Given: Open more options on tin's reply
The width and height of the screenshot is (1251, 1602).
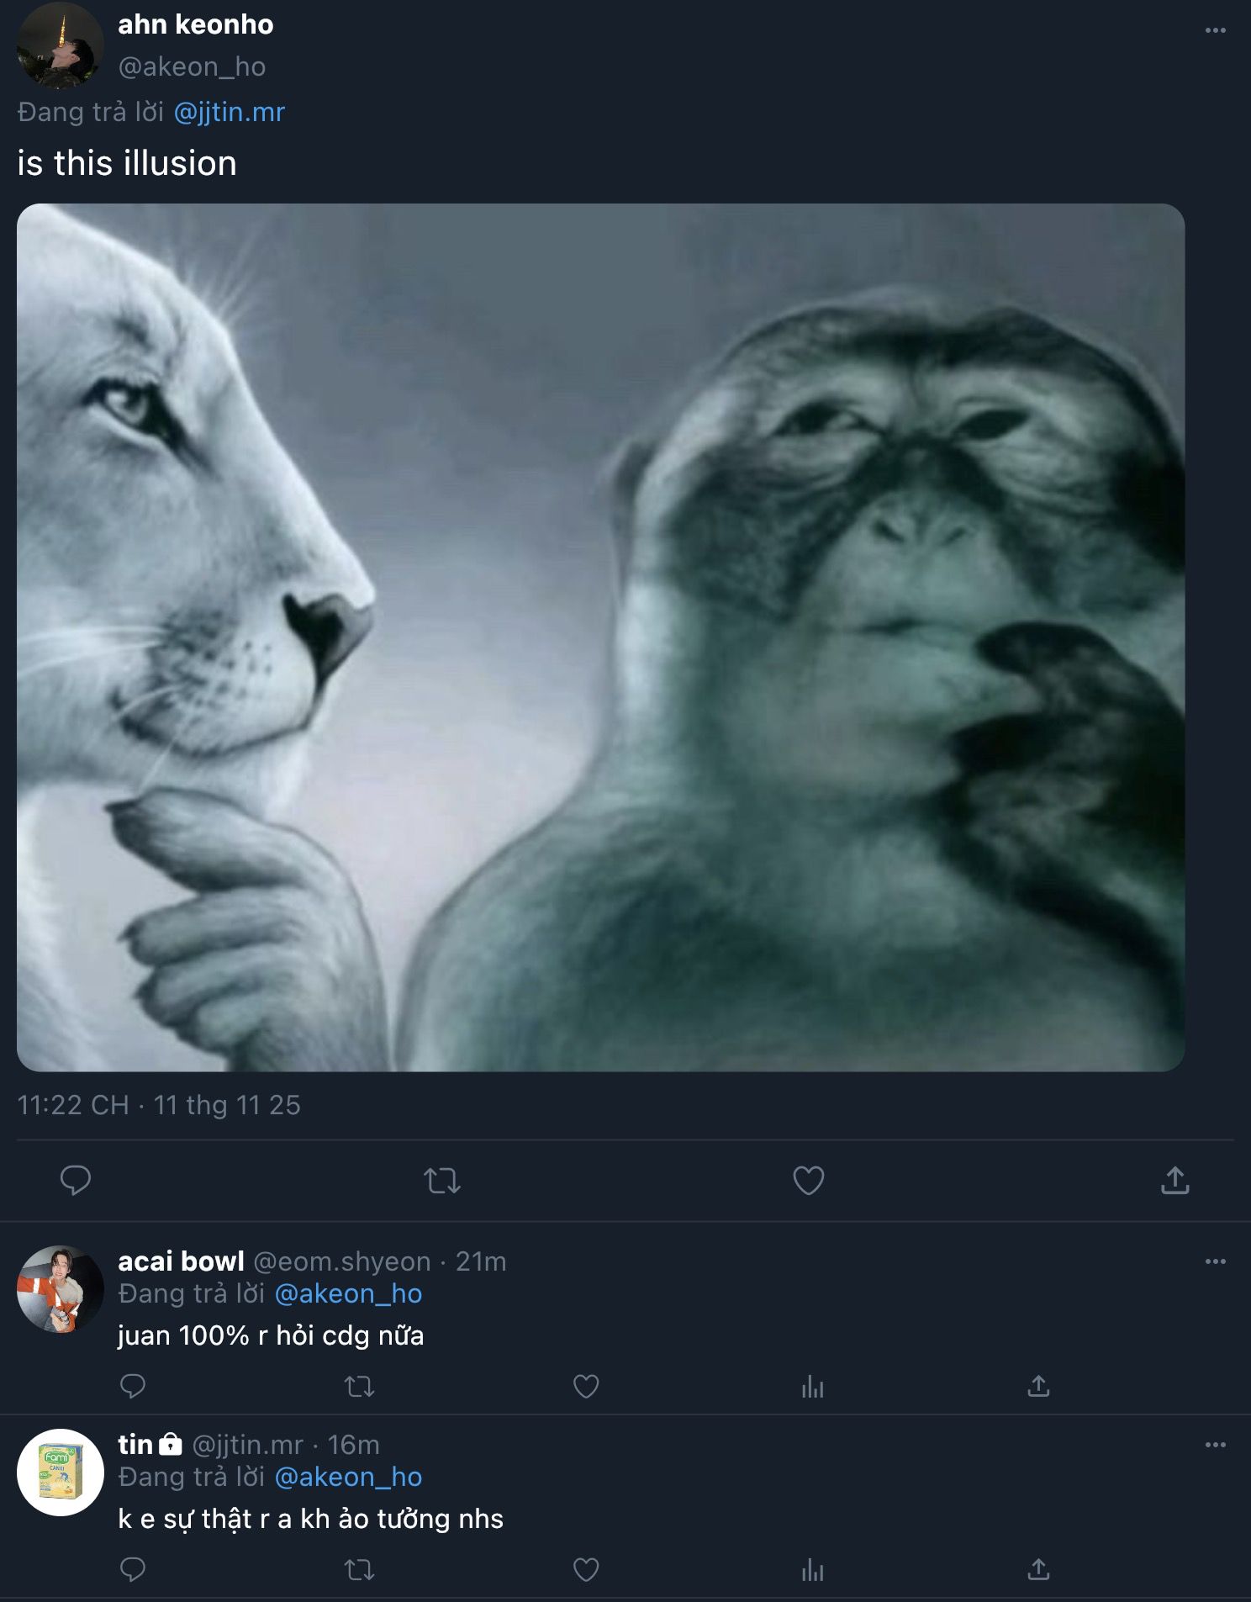Looking at the screenshot, I should [x=1215, y=1445].
